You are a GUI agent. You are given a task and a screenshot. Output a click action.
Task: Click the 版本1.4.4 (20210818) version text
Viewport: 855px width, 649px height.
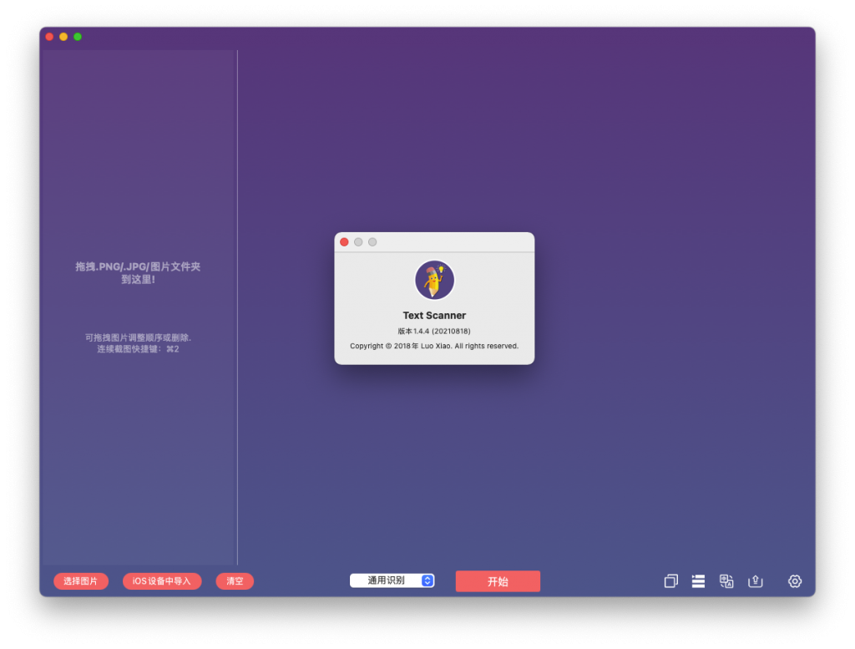tap(434, 331)
